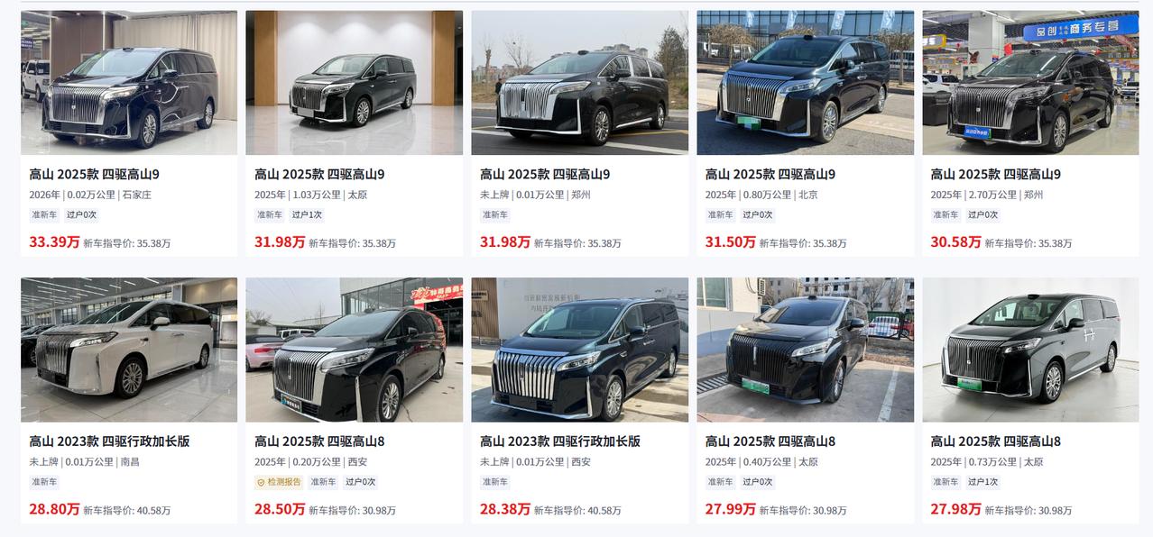Screen dimensions: 1153x537
Task: Click 过户1次 tag on 27.98万 listing
Action: pos(983,482)
